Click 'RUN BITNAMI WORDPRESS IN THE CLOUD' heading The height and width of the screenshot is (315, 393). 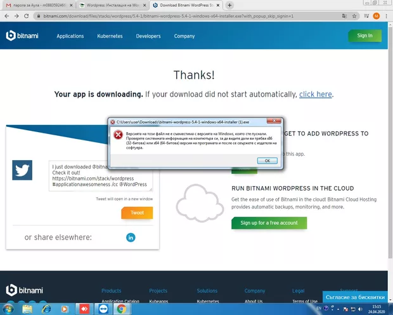292,189
